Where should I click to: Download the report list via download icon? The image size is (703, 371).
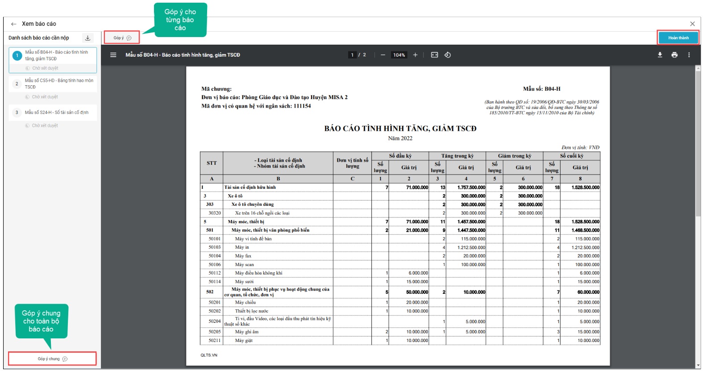tap(88, 38)
